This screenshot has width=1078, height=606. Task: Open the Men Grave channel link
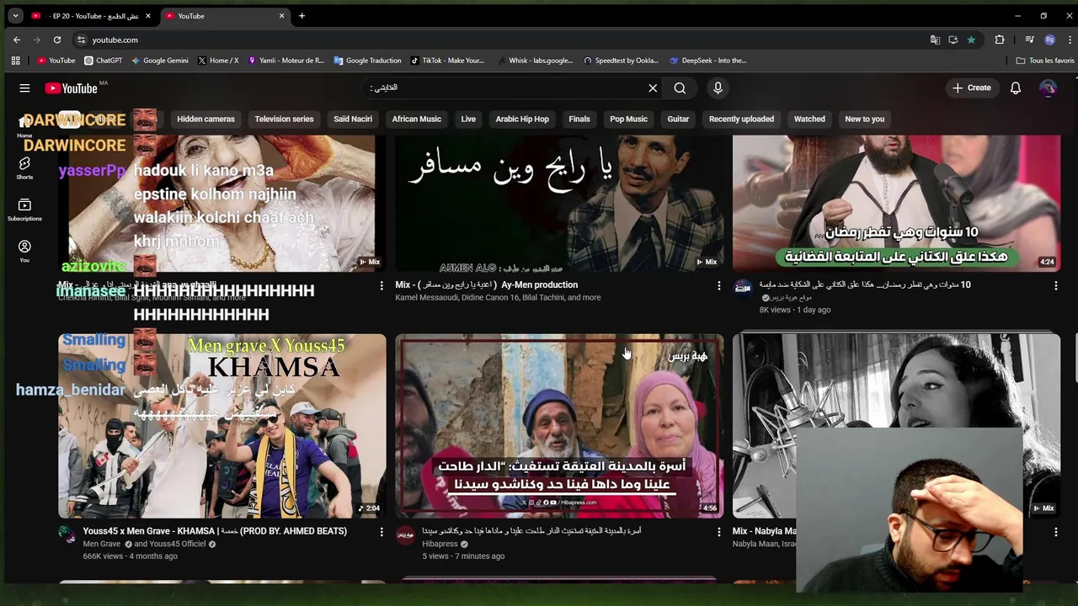(102, 544)
